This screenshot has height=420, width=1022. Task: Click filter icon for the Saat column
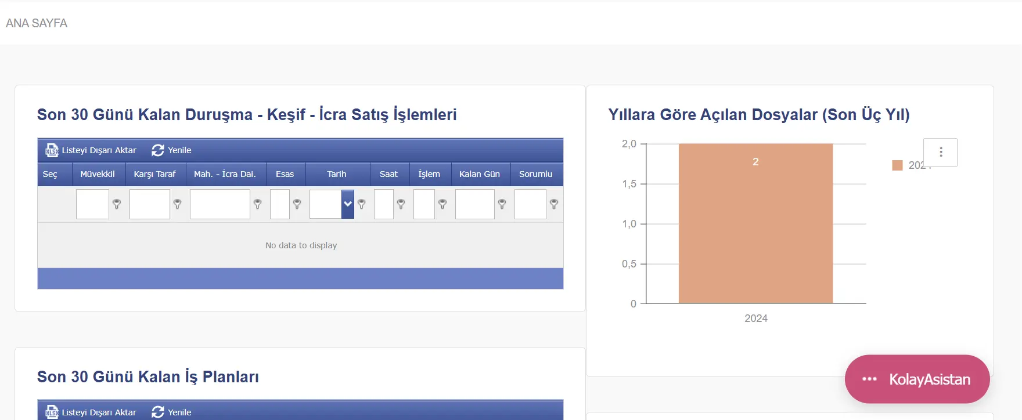tap(401, 204)
